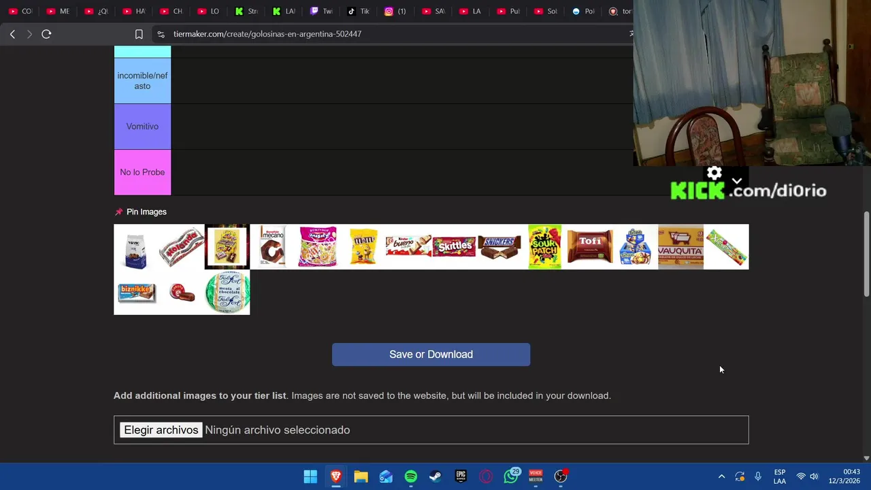
Task: Select the yellow candy box image with dark border
Action: pos(227,247)
